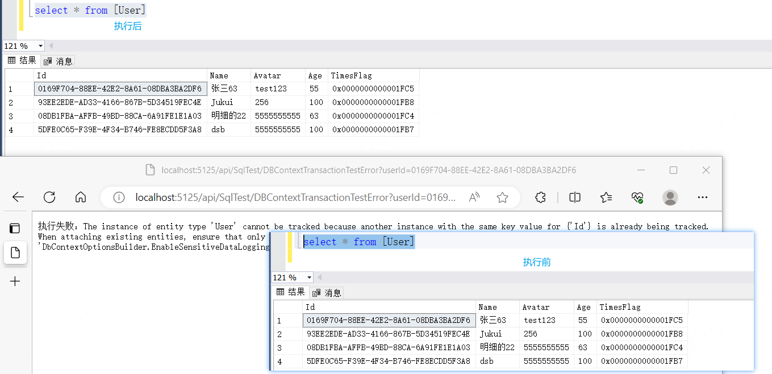Screen dimensions: 772x374
Task: Go to browser home page
Action: pyautogui.click(x=81, y=197)
